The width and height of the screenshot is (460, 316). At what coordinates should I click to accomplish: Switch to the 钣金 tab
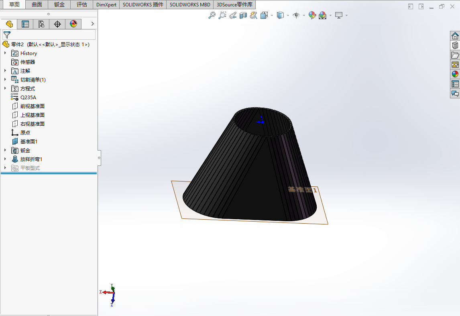click(x=59, y=4)
